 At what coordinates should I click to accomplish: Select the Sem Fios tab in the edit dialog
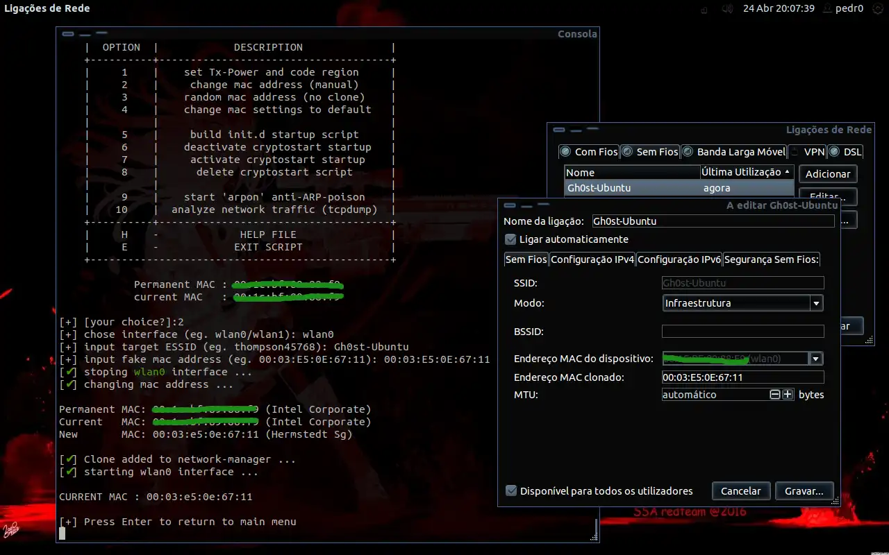pyautogui.click(x=526, y=259)
